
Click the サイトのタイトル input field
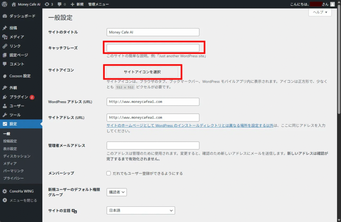click(x=153, y=32)
